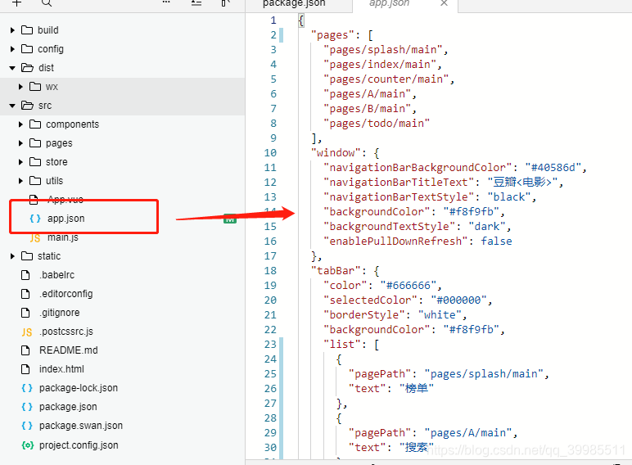Click the "window" key on line 10
The image size is (632, 465).
pyautogui.click(x=336, y=153)
